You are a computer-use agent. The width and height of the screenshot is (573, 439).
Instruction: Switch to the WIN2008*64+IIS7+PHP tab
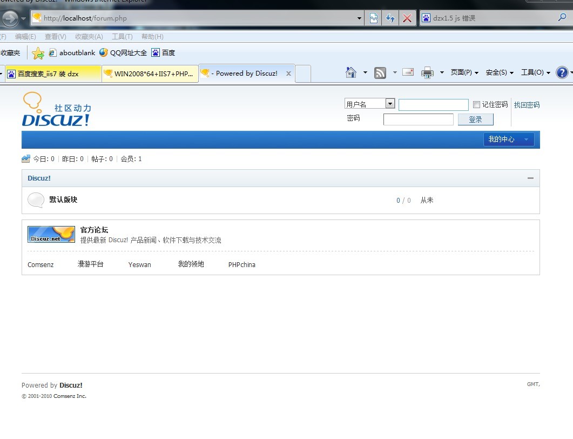pyautogui.click(x=150, y=74)
